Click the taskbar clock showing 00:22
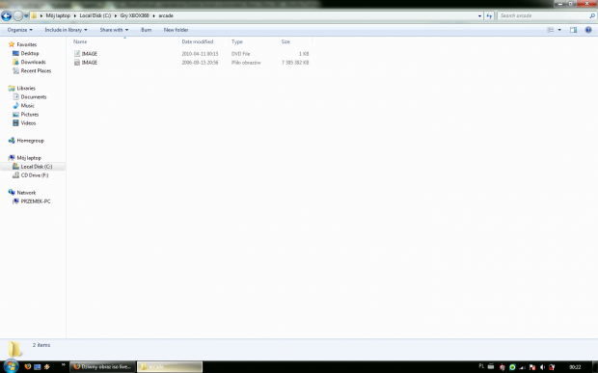598x373 pixels. point(575,367)
